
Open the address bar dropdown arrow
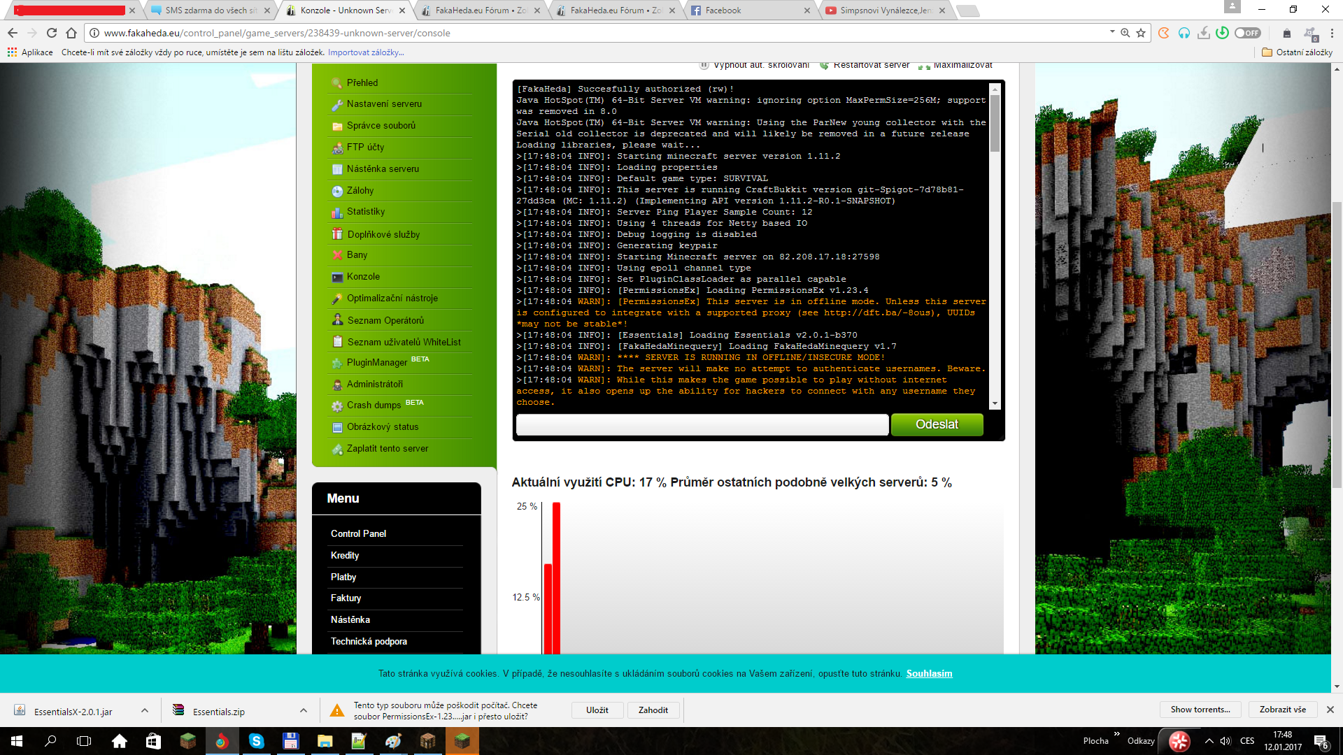click(x=1112, y=32)
